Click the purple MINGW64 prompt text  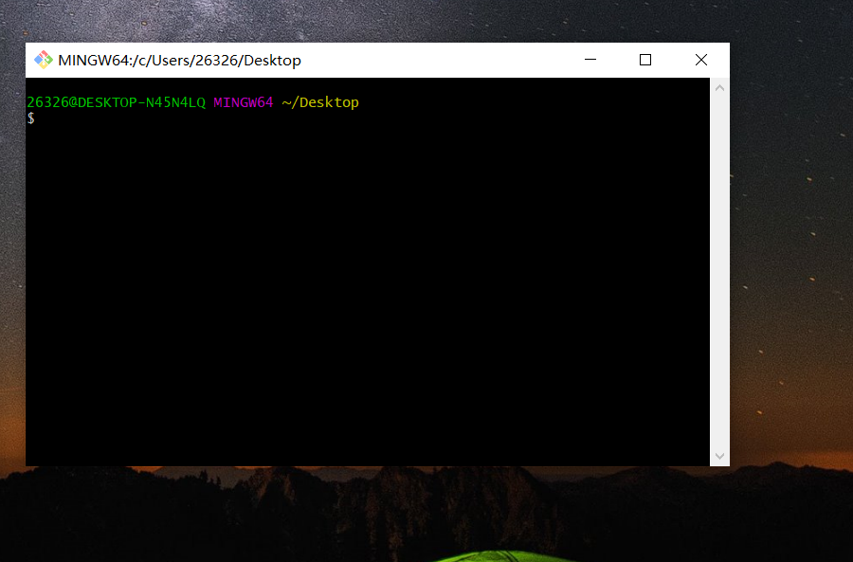tap(244, 102)
